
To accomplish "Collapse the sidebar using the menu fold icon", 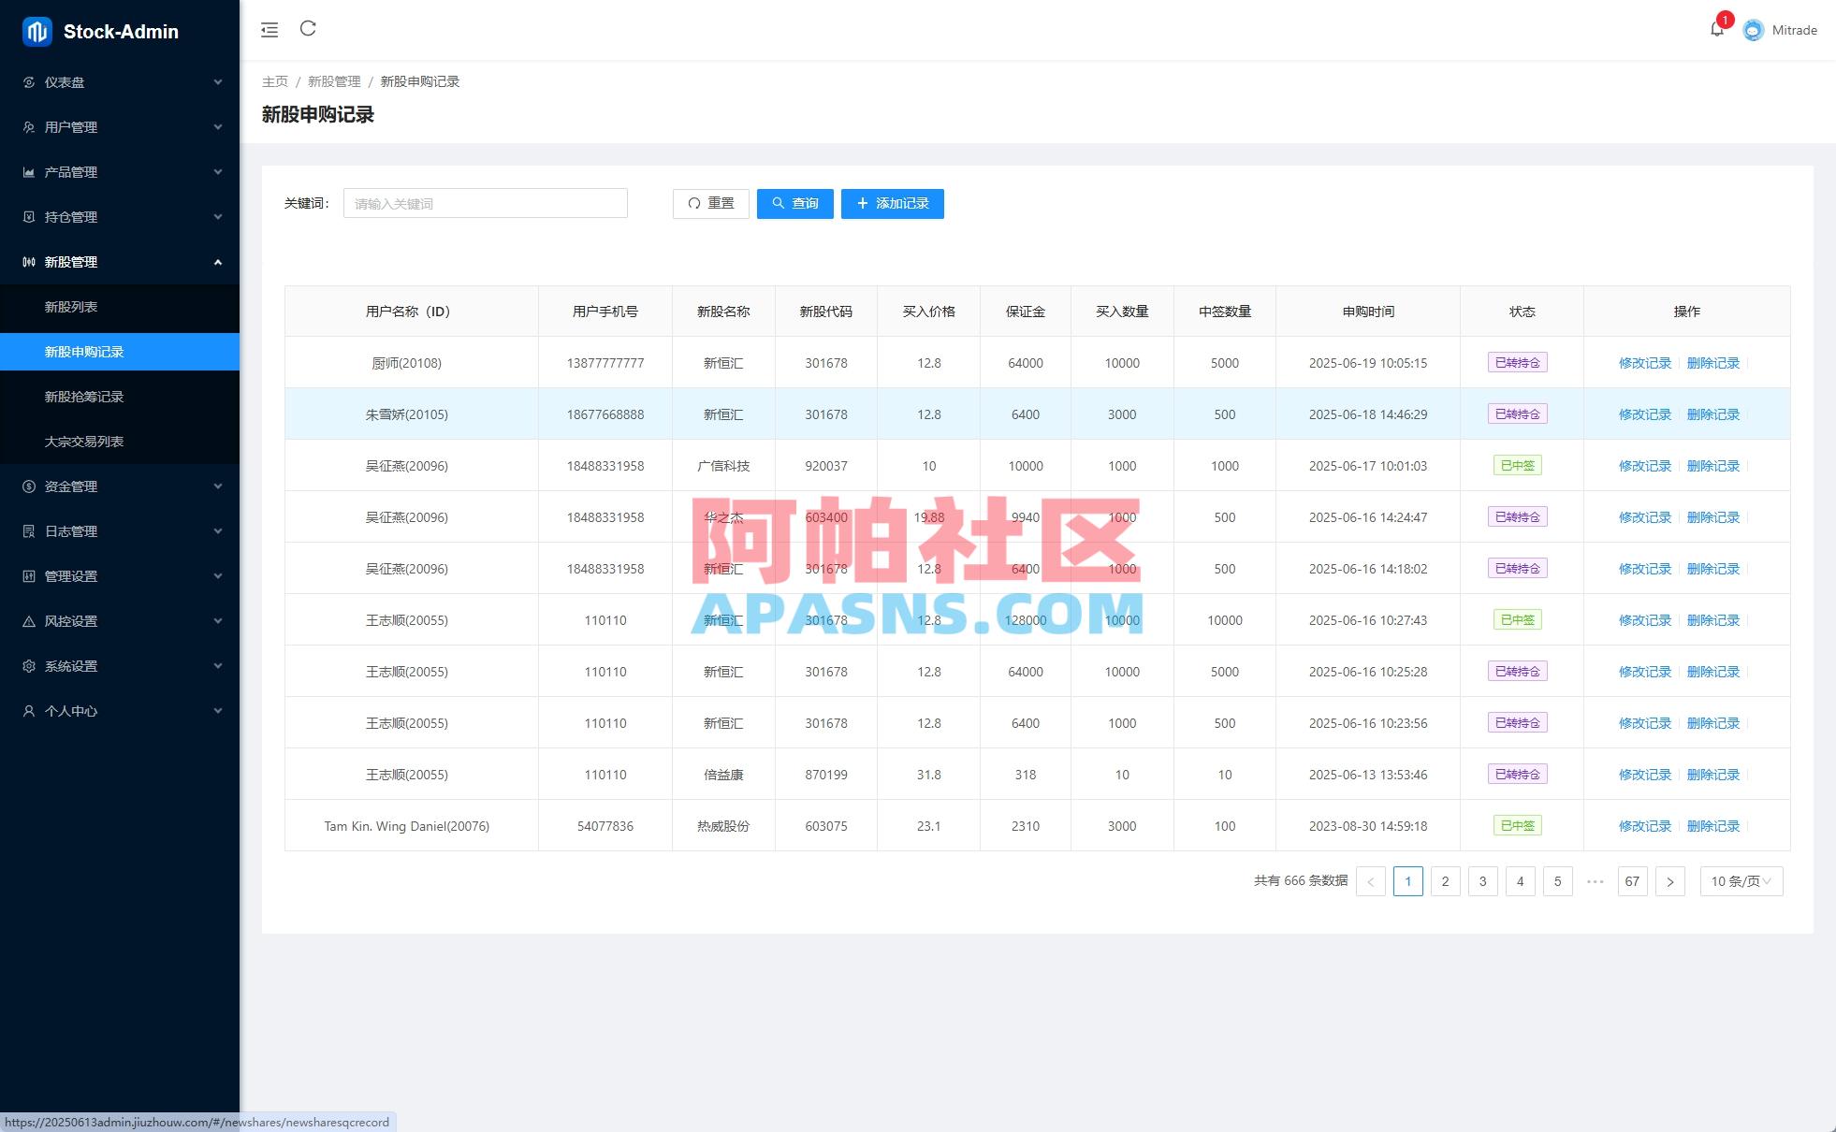I will (270, 29).
